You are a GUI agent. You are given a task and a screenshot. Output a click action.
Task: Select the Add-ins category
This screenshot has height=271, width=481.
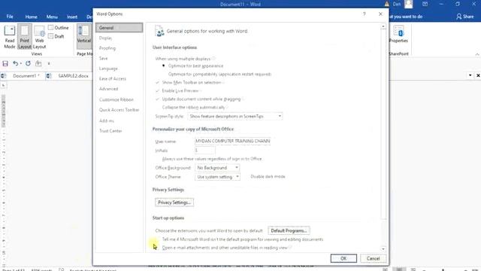[119, 120]
